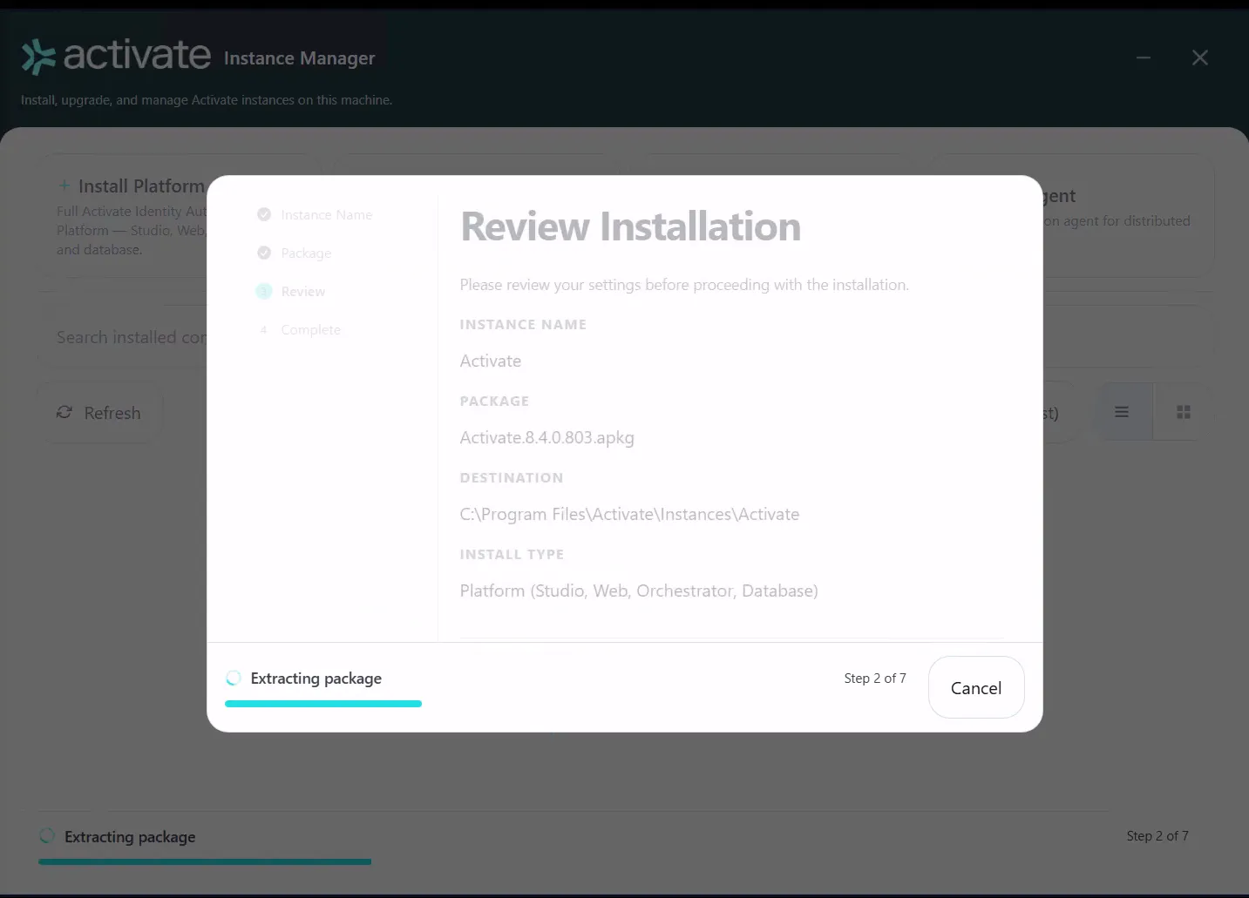1249x898 pixels.
Task: Click Refresh in the background window
Action: coord(98,413)
